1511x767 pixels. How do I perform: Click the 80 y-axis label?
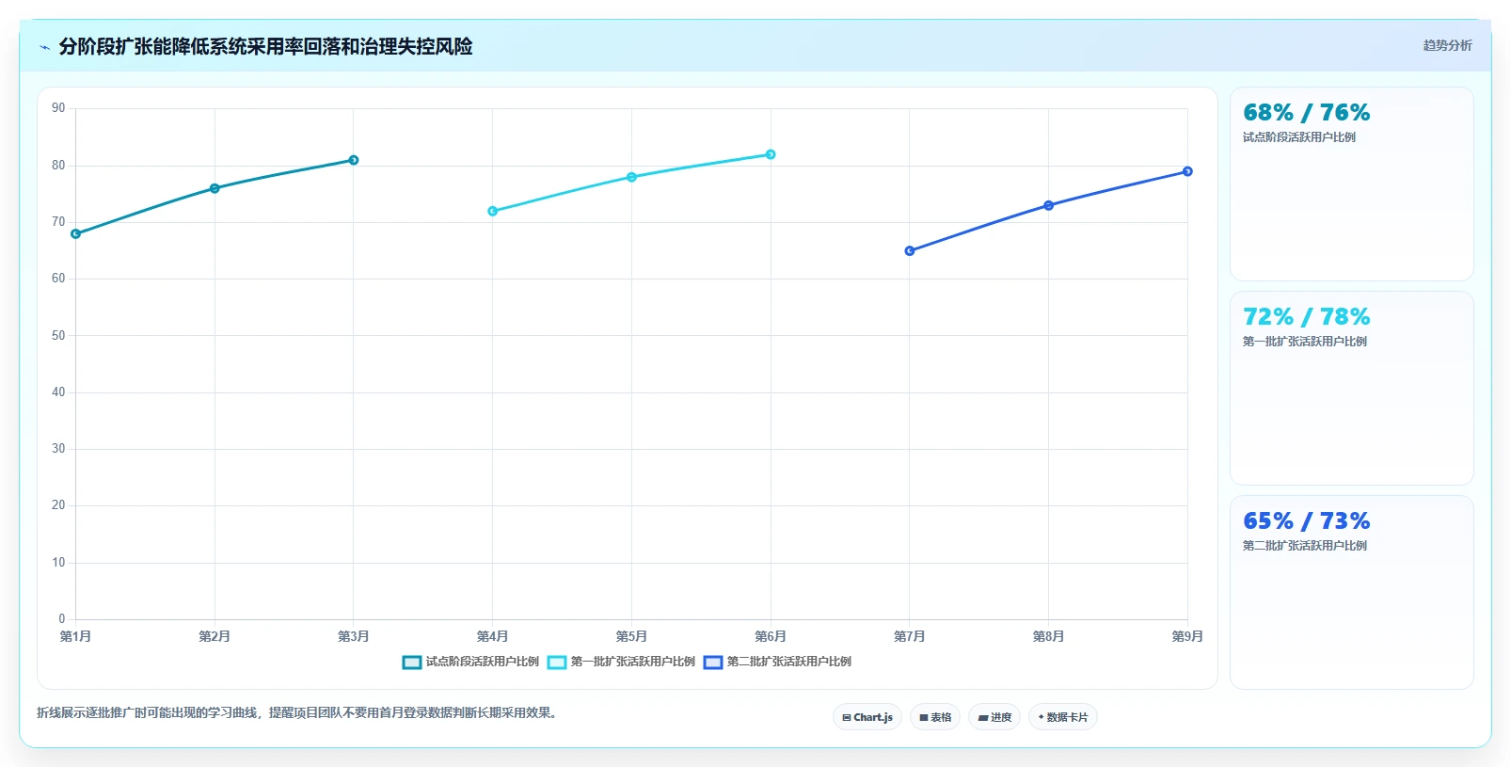click(x=58, y=166)
